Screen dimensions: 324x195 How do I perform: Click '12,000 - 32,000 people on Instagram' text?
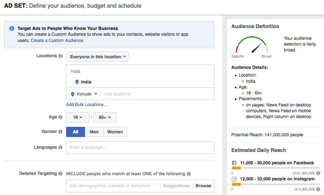tap(277, 179)
